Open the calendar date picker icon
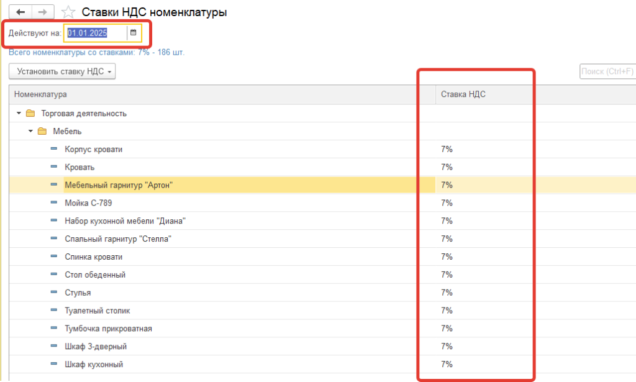636x382 pixels. click(x=133, y=32)
